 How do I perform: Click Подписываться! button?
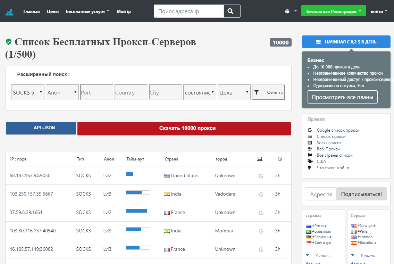point(361,194)
